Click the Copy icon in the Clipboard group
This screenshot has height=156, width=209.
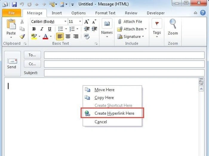click(x=22, y=29)
